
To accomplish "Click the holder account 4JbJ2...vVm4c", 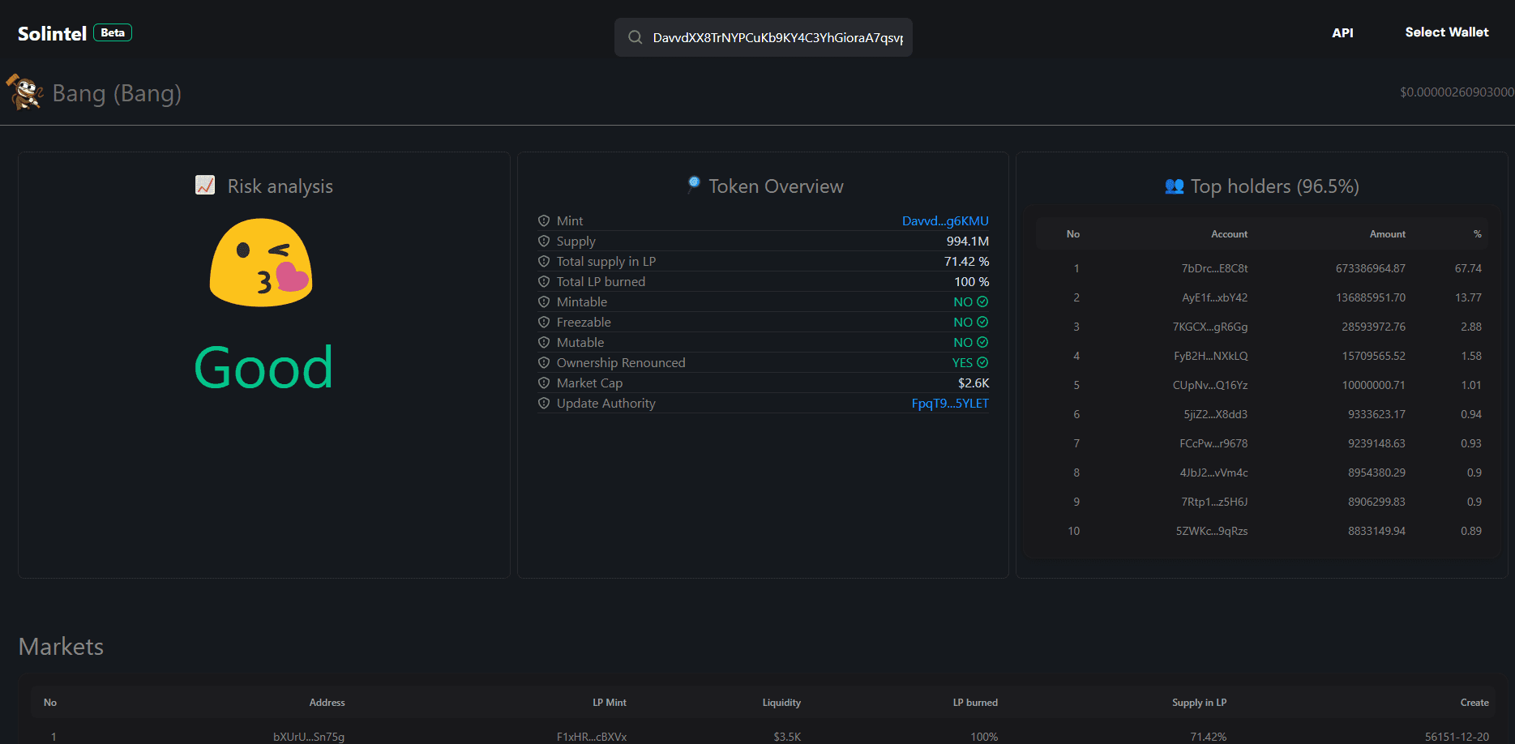I will (x=1213, y=472).
